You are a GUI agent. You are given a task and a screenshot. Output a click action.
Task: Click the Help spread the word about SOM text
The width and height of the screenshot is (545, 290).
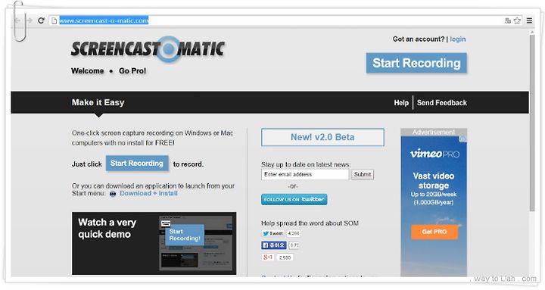pos(310,223)
